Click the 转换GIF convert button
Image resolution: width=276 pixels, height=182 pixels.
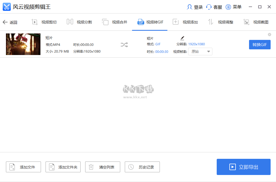(x=260, y=44)
